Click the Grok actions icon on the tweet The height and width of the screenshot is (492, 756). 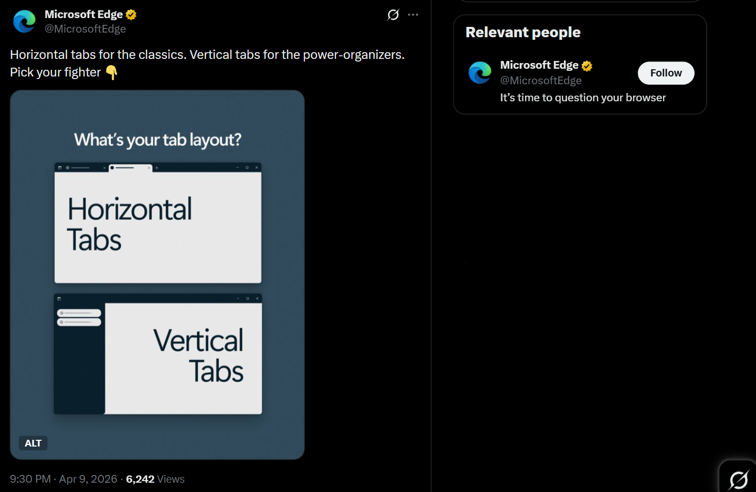tap(393, 14)
